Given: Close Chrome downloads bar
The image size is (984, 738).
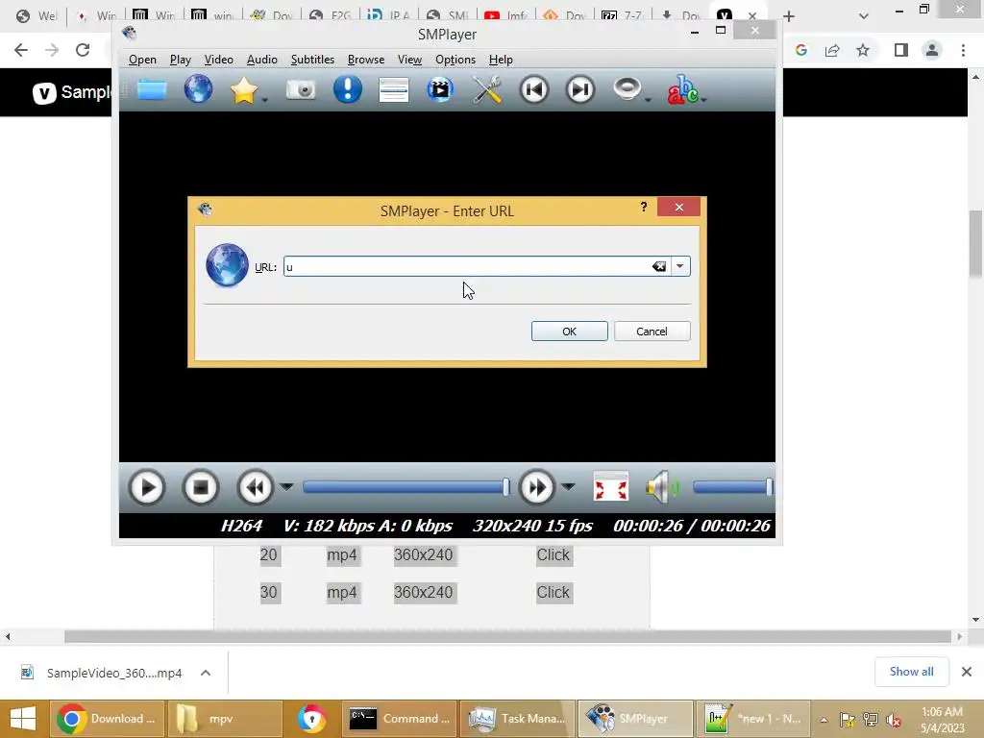Looking at the screenshot, I should point(967,672).
